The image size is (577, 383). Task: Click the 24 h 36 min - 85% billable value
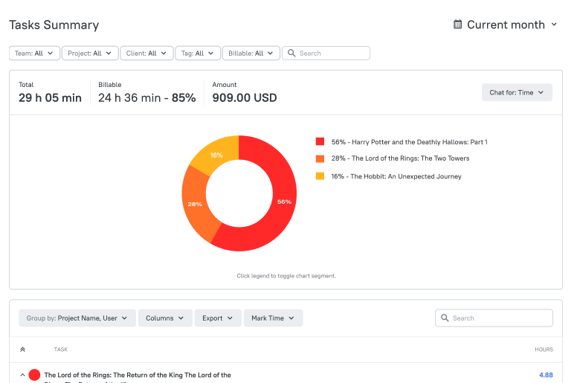pyautogui.click(x=146, y=98)
